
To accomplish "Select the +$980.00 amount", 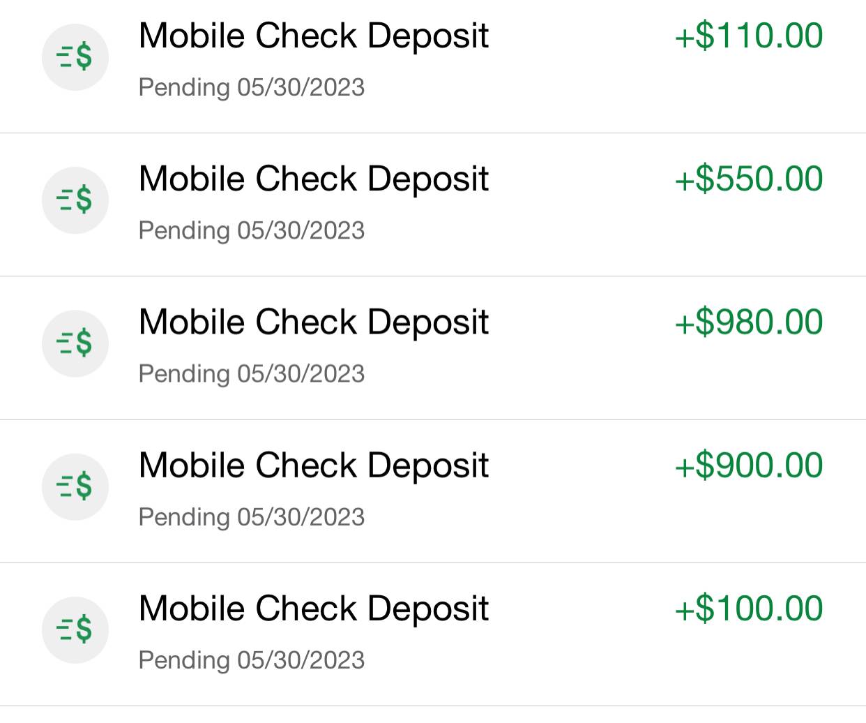I will coord(748,322).
